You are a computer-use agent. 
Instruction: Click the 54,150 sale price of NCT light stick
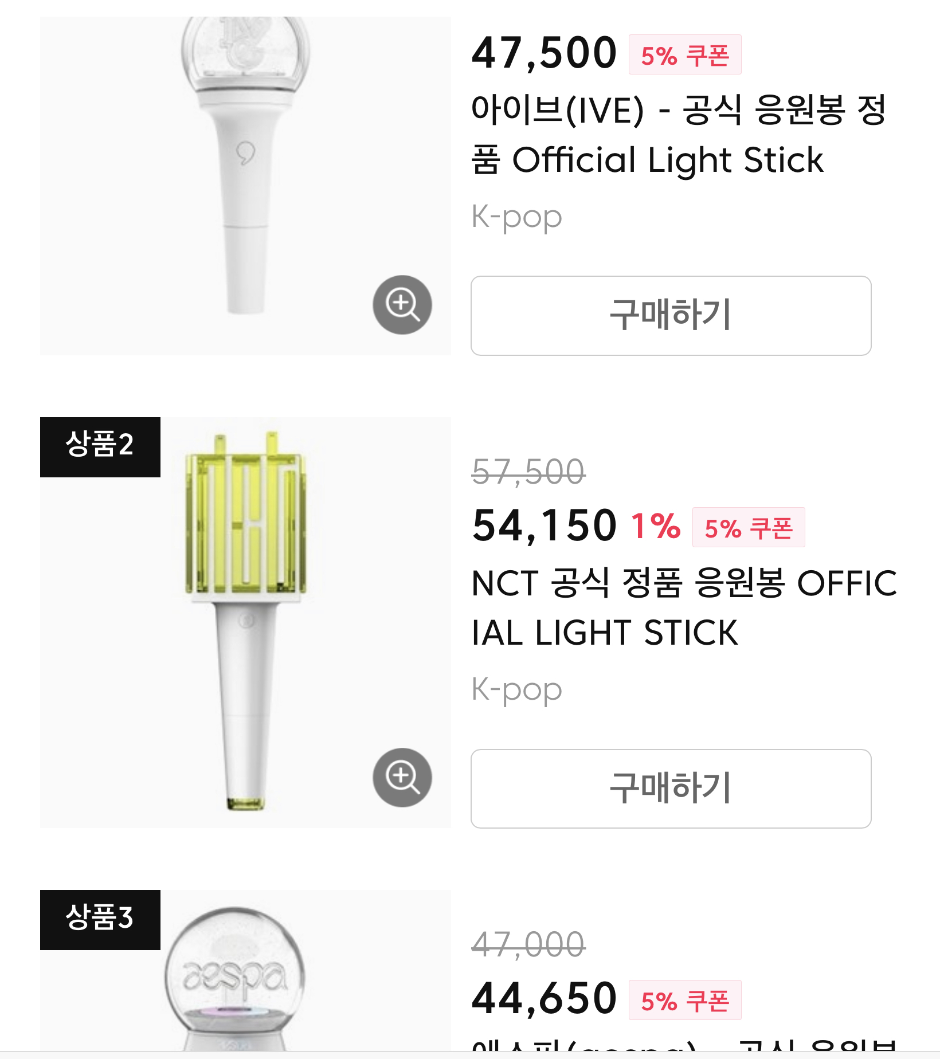[x=544, y=526]
